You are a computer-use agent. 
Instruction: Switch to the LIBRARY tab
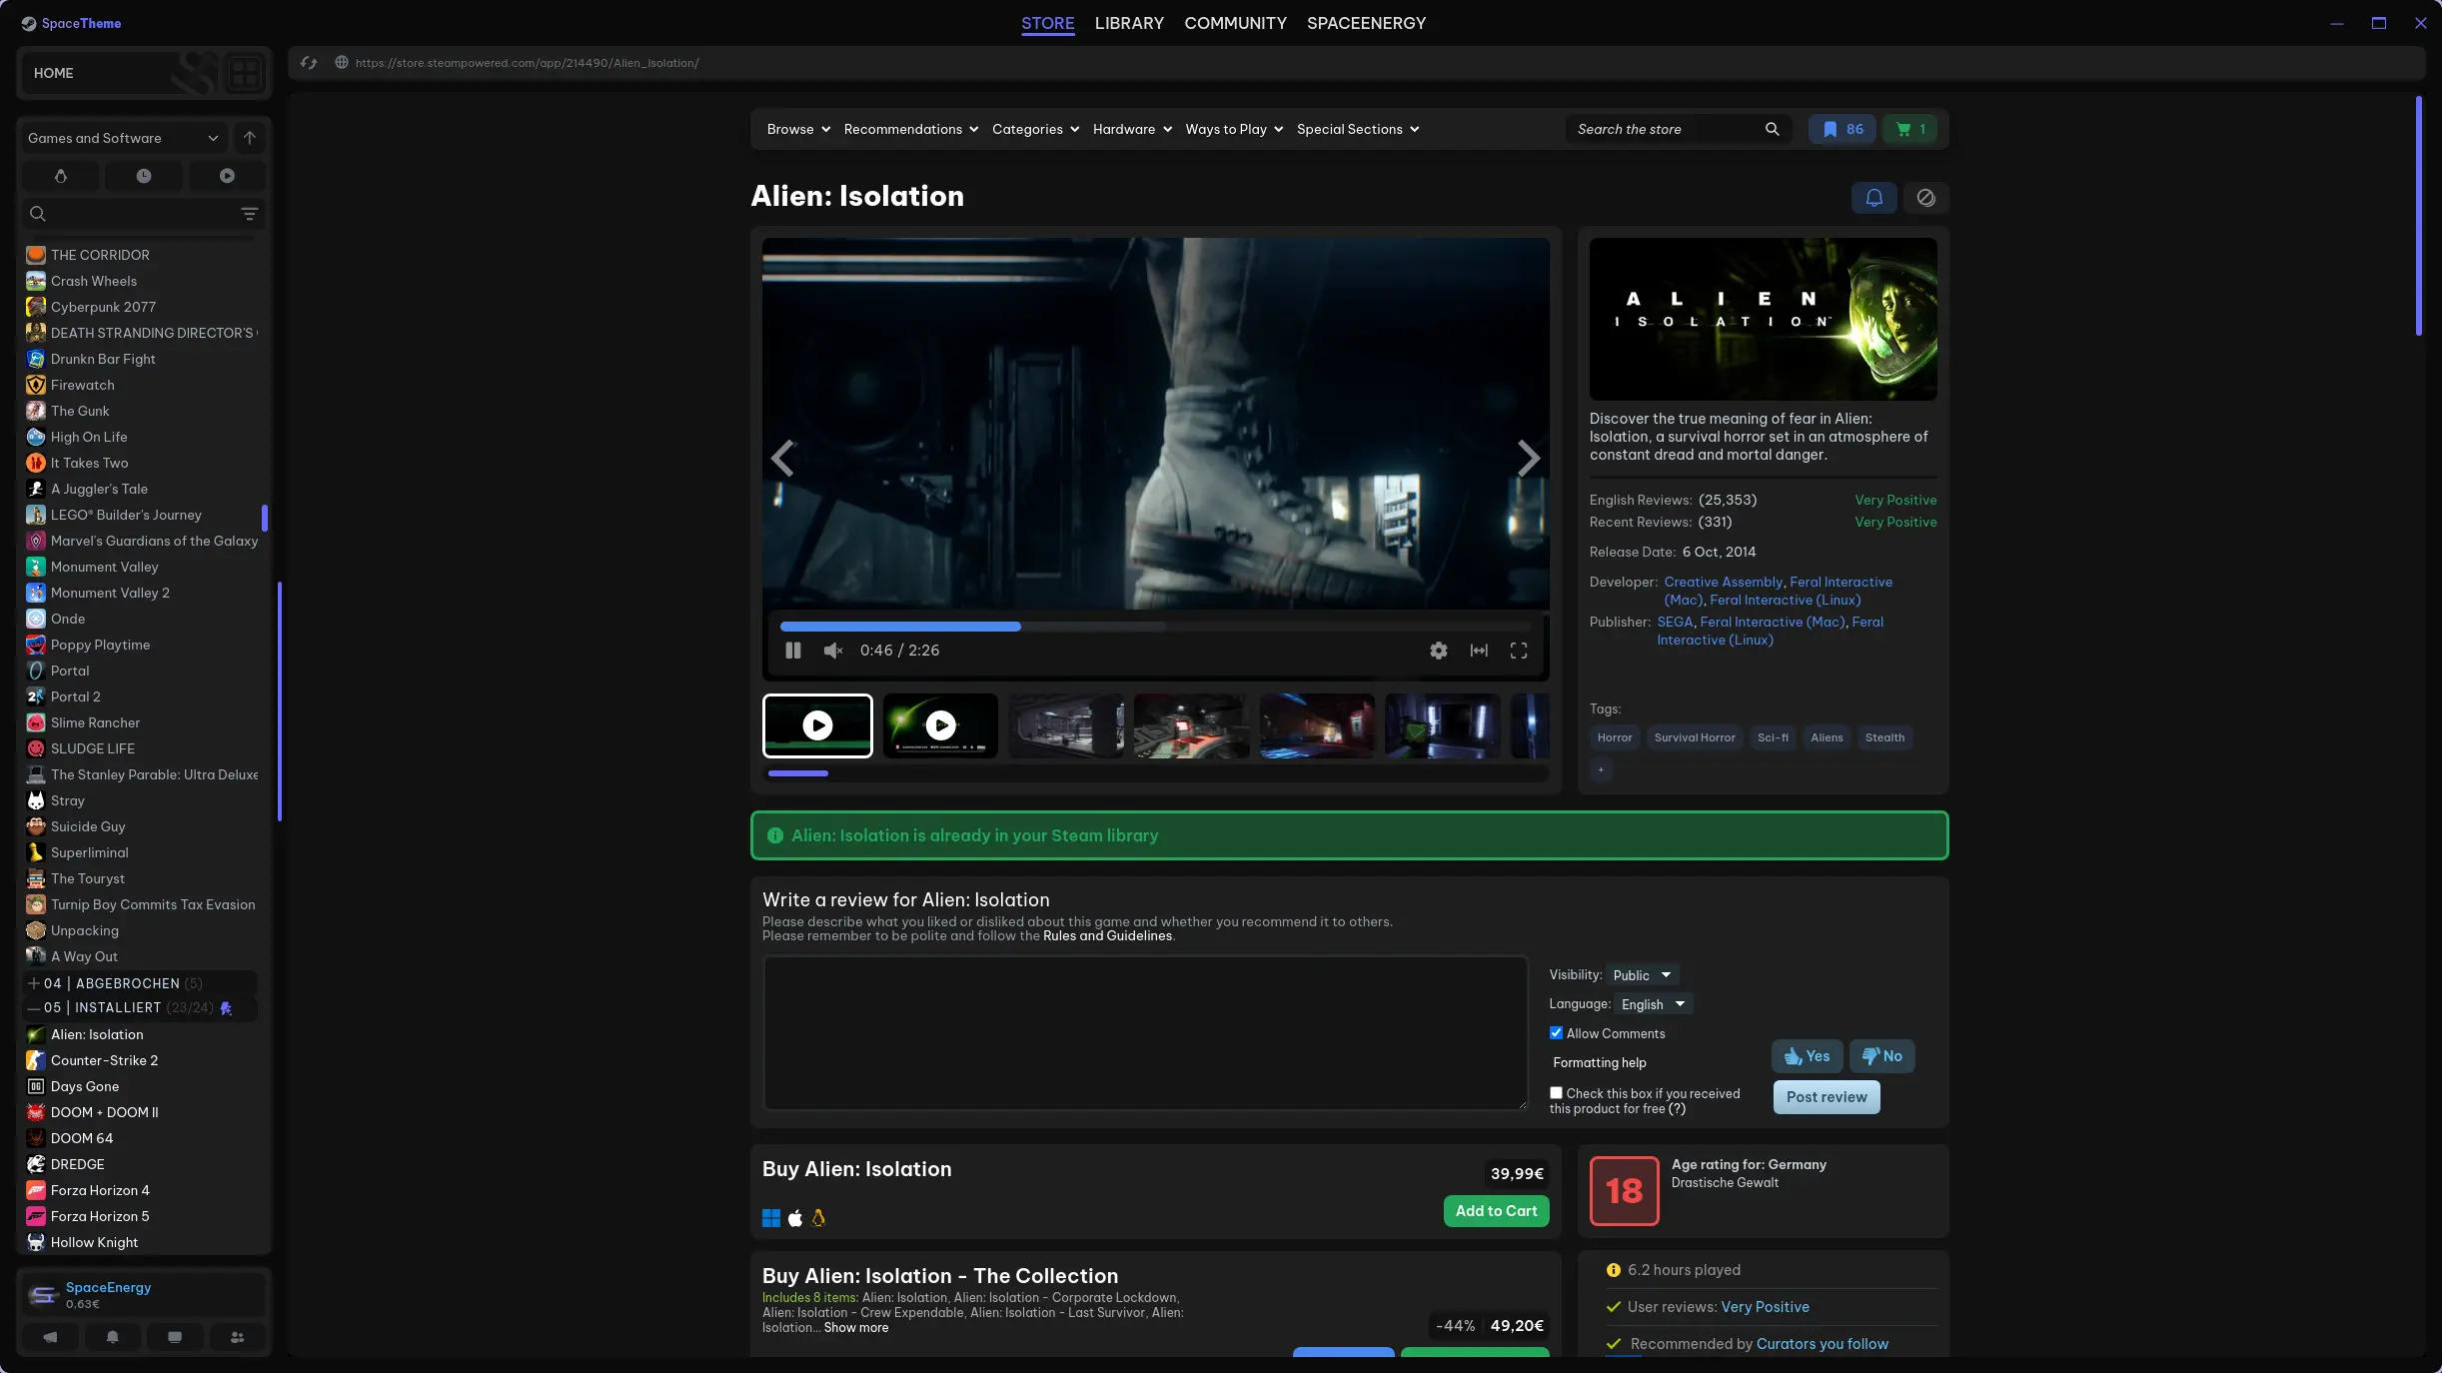tap(1129, 23)
